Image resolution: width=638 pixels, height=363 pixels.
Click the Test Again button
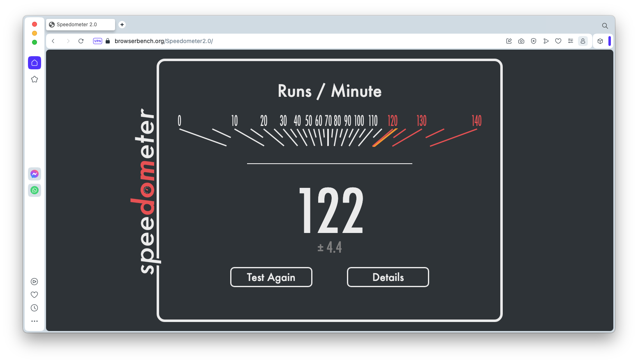[x=271, y=277]
